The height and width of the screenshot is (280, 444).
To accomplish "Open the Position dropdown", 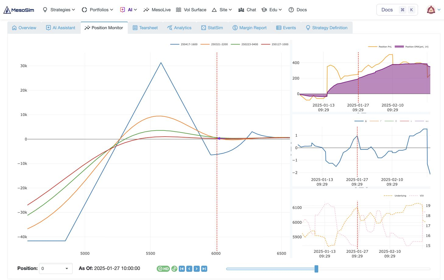I will point(56,268).
